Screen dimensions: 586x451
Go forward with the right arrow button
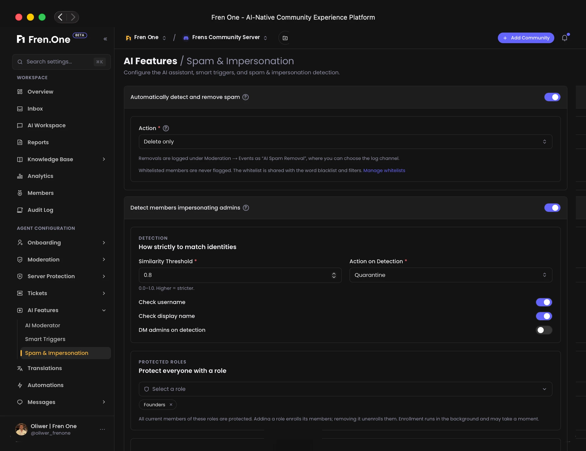click(x=73, y=17)
